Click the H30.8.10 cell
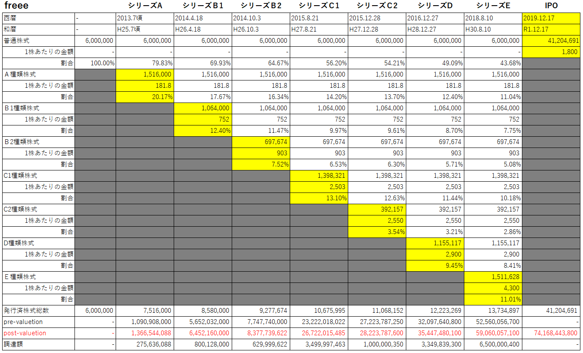The width and height of the screenshot is (583, 353). pos(493,30)
